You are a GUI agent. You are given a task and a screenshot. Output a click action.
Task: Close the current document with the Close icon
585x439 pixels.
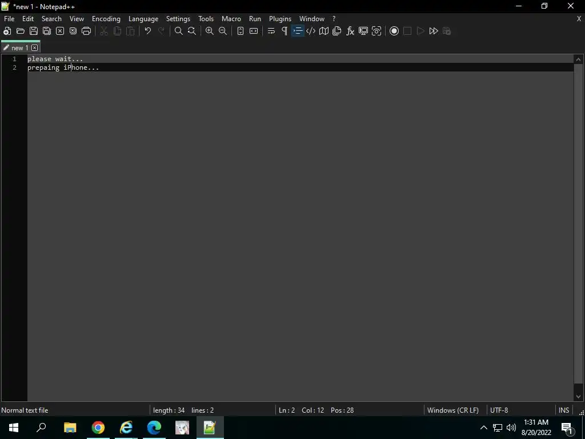coord(59,31)
